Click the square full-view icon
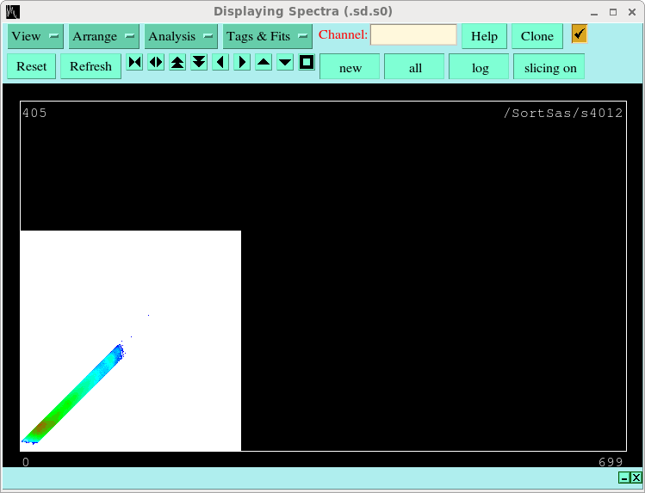Viewport: 645px width, 493px height. pyautogui.click(x=307, y=63)
